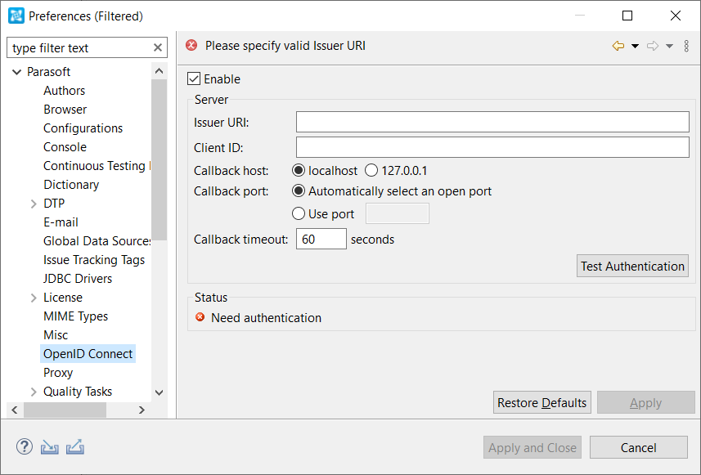Open the Console preference page
This screenshot has width=701, height=475.
[65, 147]
